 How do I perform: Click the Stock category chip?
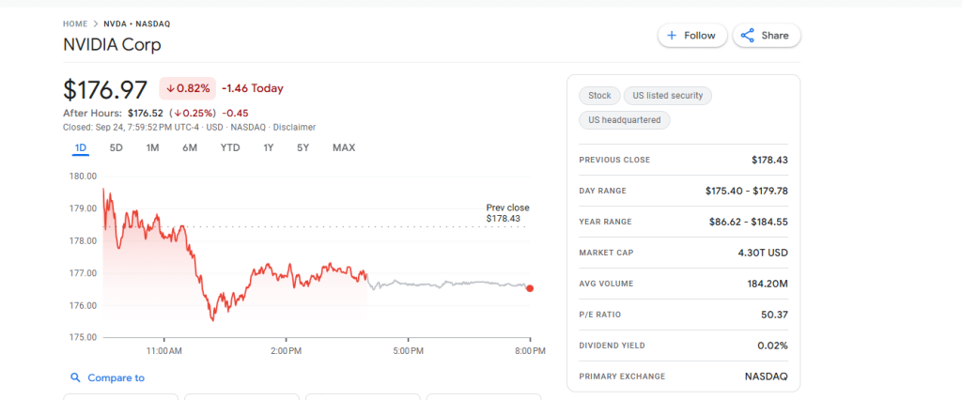pyautogui.click(x=599, y=96)
